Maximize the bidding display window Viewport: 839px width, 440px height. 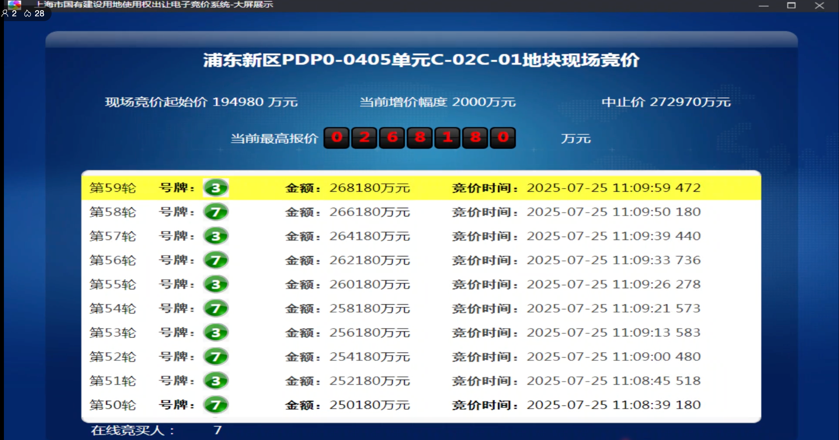point(791,5)
